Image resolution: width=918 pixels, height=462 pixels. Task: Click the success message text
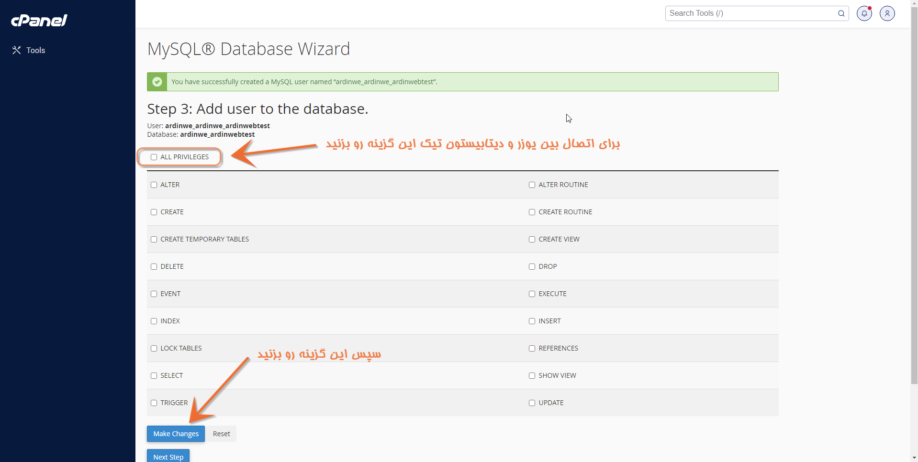point(304,82)
